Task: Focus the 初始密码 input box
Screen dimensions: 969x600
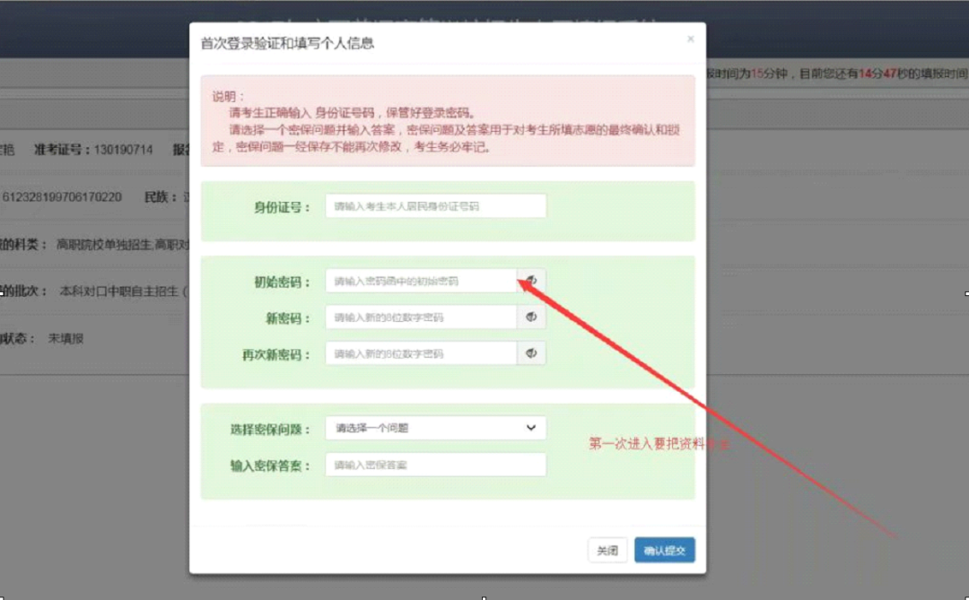Action: pos(421,281)
